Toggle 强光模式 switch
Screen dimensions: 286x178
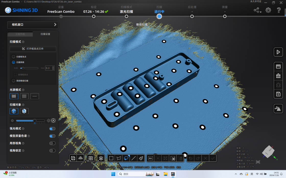click(52, 129)
